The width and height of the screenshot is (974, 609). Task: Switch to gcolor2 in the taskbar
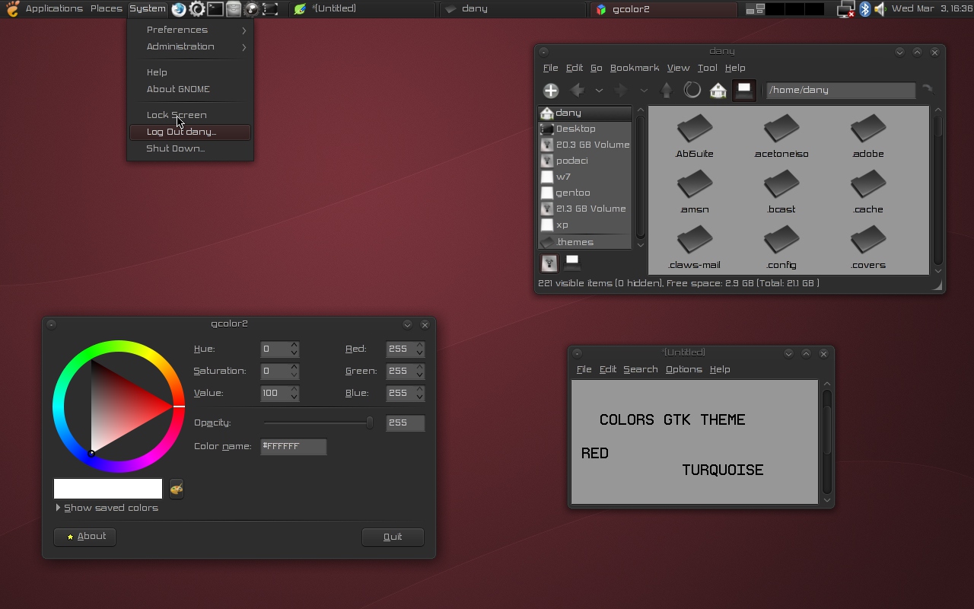pos(664,9)
